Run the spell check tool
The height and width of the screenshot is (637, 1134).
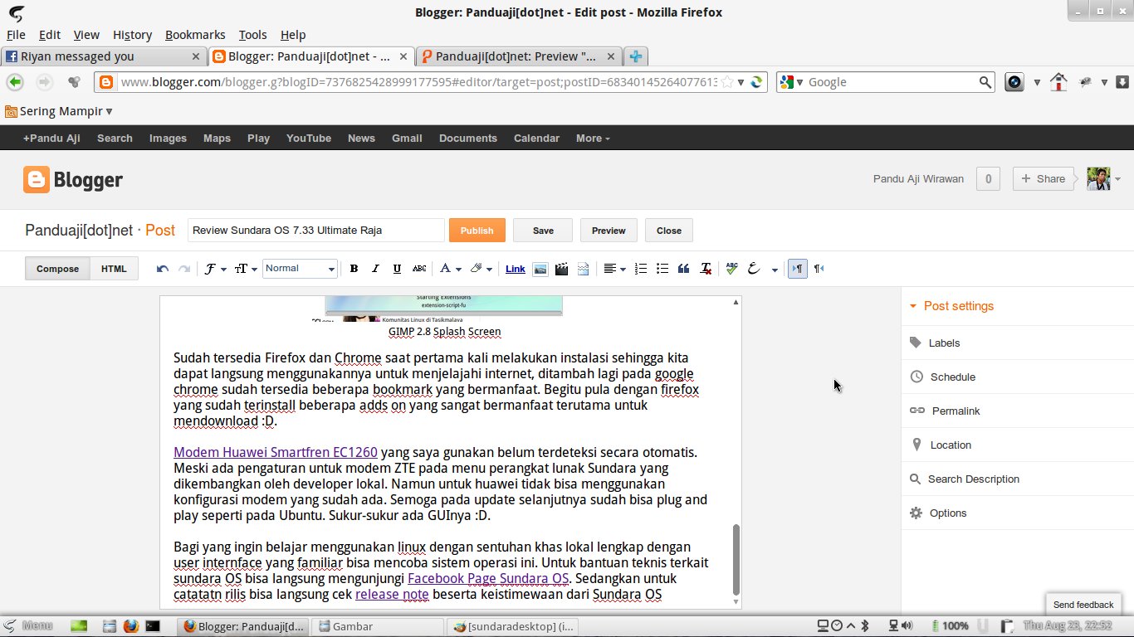pyautogui.click(x=731, y=269)
